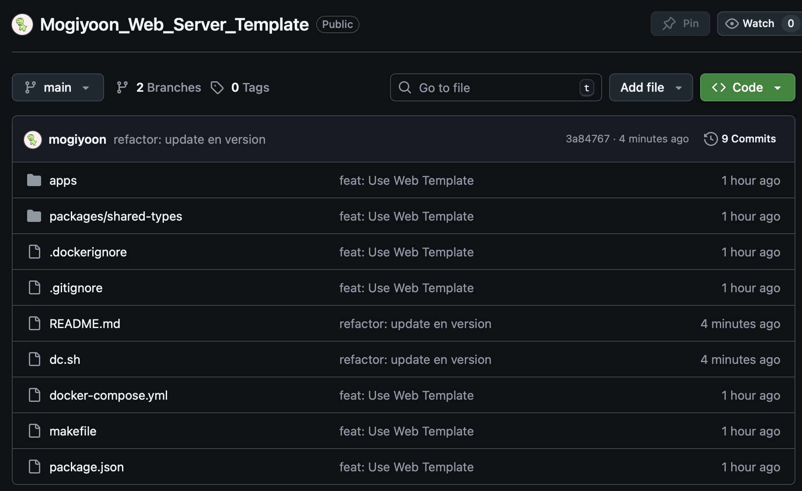Screen dimensions: 802x491
Task: Click the apps row's 1 hour ago timestamp
Action: click(x=750, y=180)
